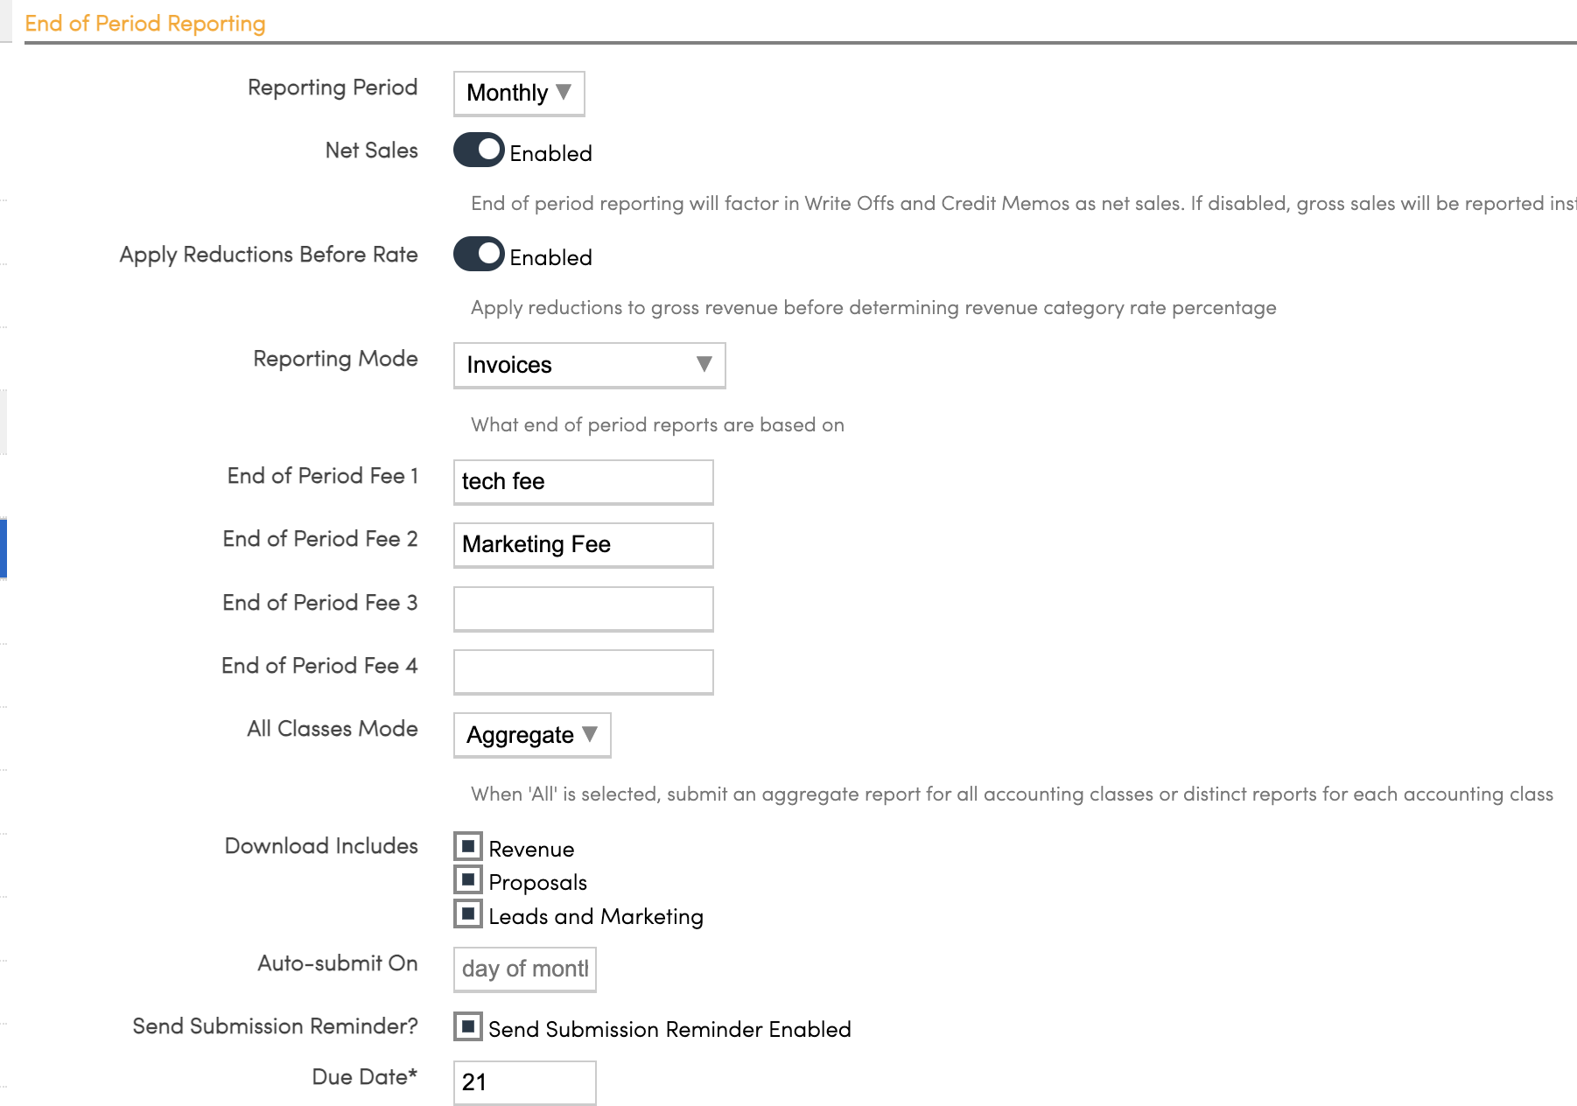Uncheck the Proposals download checkbox
This screenshot has height=1106, width=1577.
(x=468, y=879)
